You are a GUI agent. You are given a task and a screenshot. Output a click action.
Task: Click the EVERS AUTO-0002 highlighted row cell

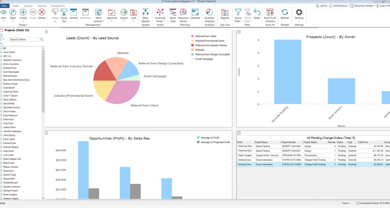tap(291, 164)
